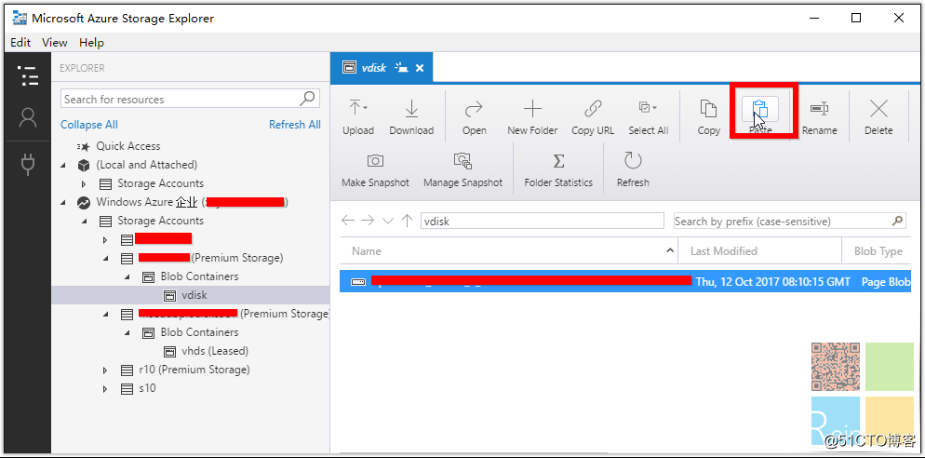
Task: Click the Collapse All link
Action: point(89,125)
